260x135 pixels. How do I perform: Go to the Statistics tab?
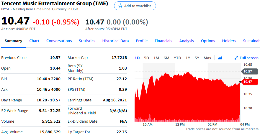click(87, 41)
